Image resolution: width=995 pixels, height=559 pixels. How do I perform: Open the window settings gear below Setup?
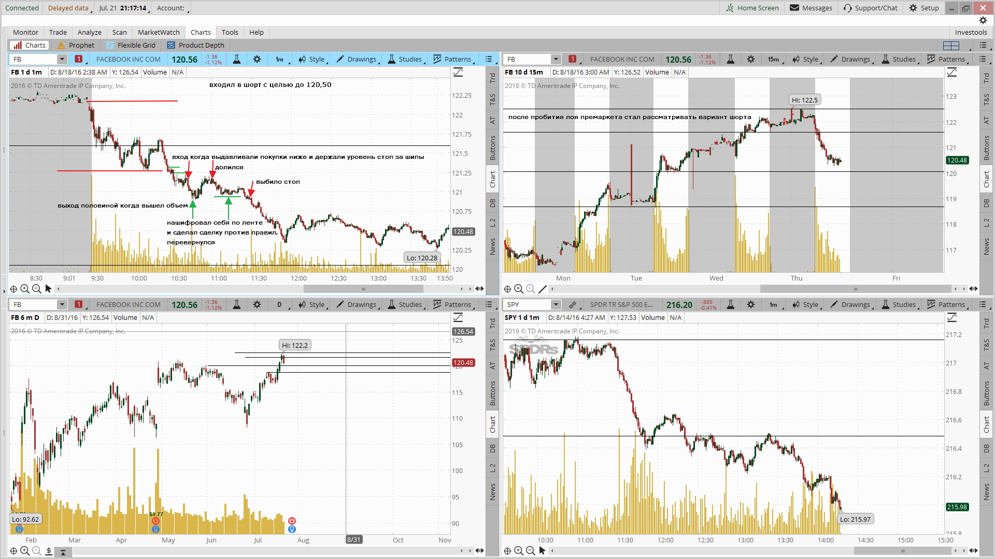click(x=983, y=20)
